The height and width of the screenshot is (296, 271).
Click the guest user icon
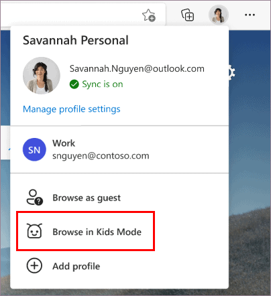34,198
